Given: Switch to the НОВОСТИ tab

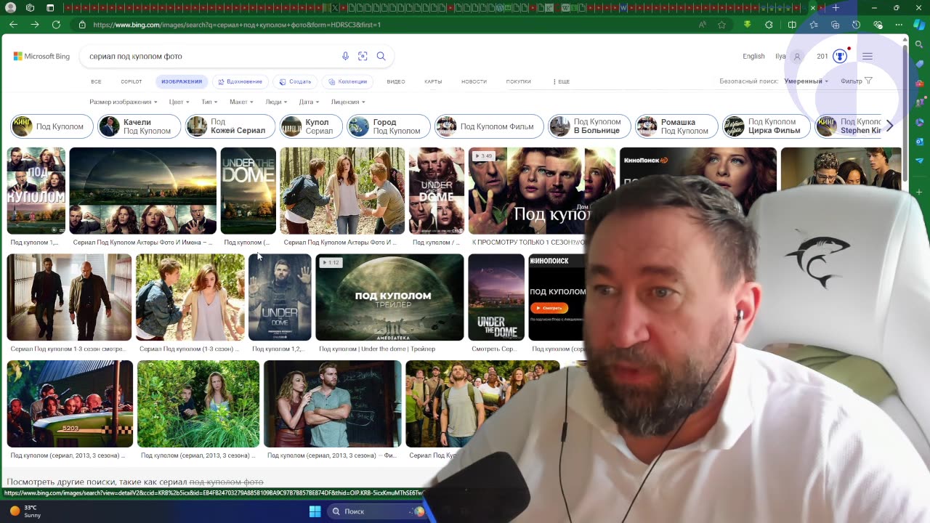Looking at the screenshot, I should (x=474, y=81).
